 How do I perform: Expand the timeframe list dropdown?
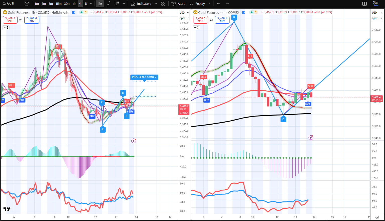point(91,4)
